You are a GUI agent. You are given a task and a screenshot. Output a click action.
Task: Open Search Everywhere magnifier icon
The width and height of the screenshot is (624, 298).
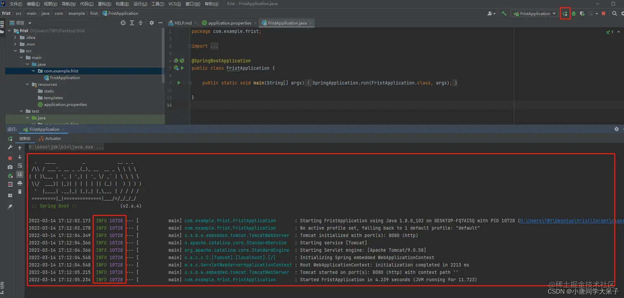click(x=615, y=14)
